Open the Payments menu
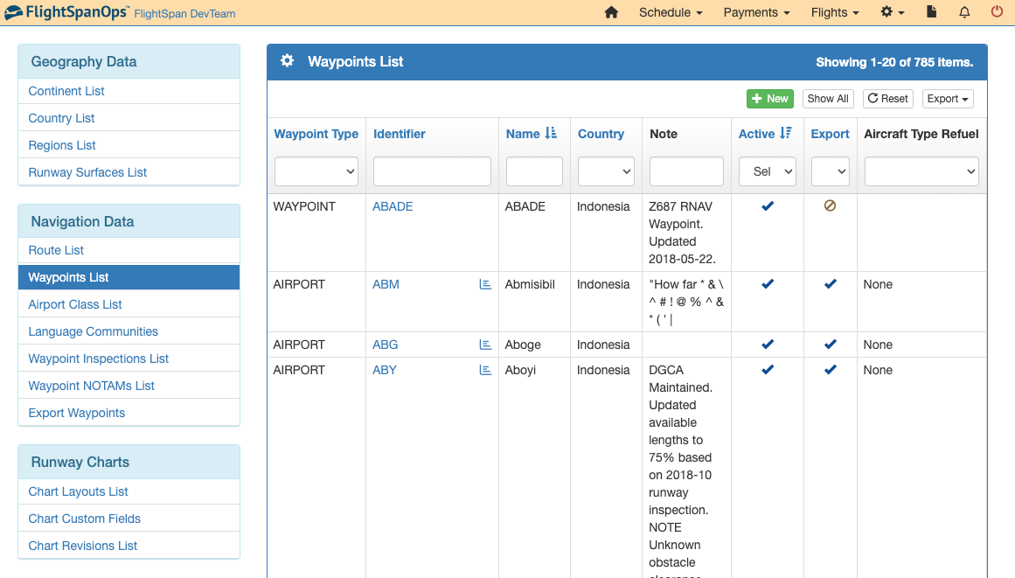Viewport: 1015px width, 578px height. [755, 12]
